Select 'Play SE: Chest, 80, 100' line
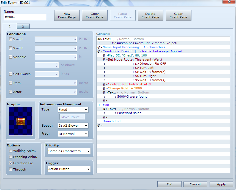Viewport: 236px width, 190px height. tap(163, 55)
